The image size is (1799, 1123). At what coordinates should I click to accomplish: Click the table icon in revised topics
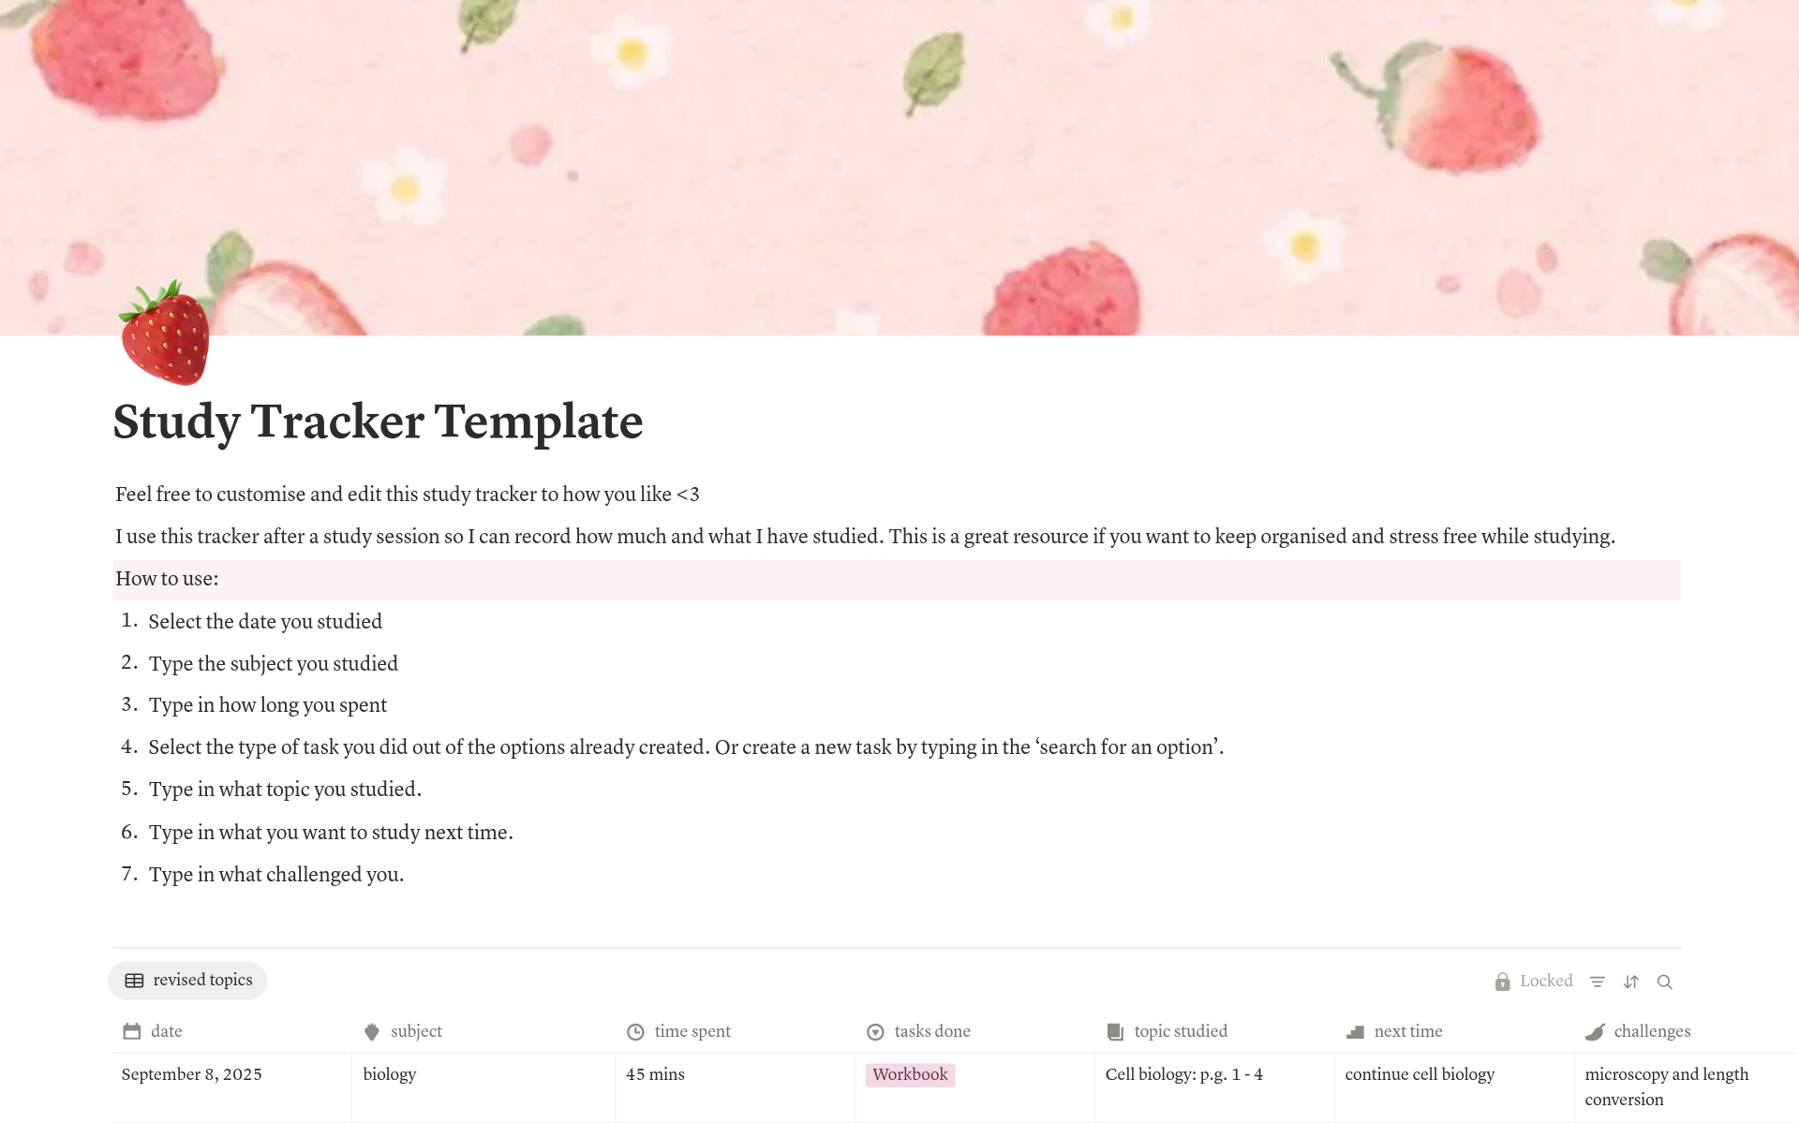pos(135,981)
